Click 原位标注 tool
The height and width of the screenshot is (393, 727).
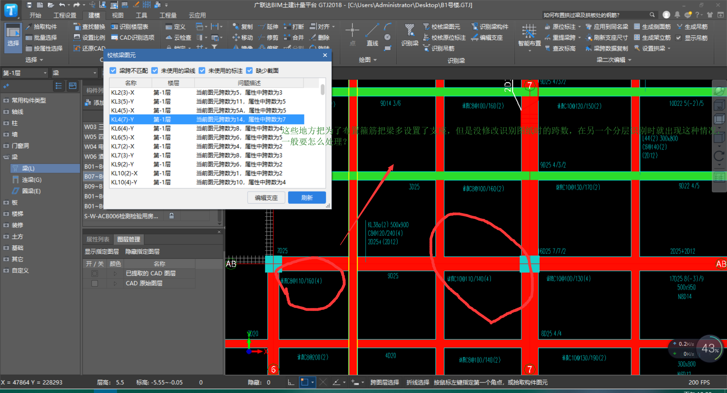560,27
